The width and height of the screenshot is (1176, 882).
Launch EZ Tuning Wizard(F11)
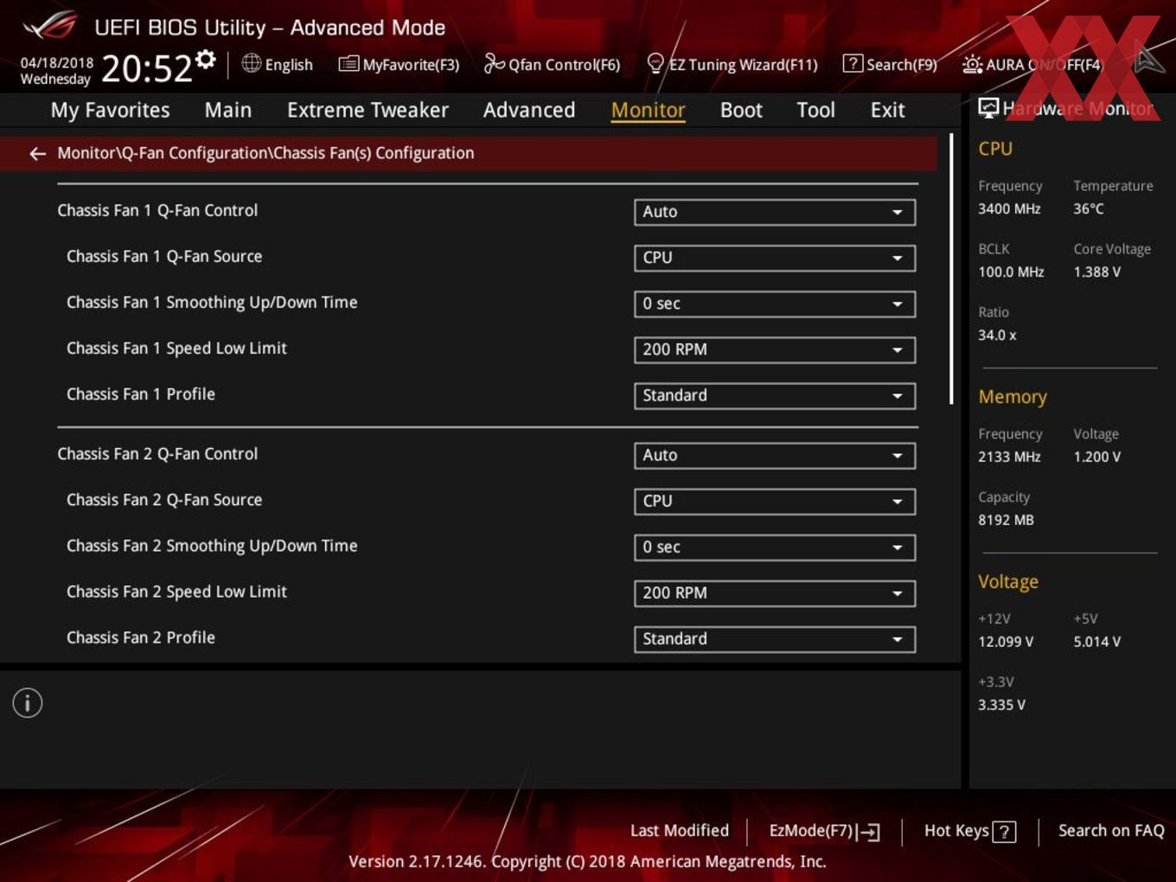click(732, 64)
